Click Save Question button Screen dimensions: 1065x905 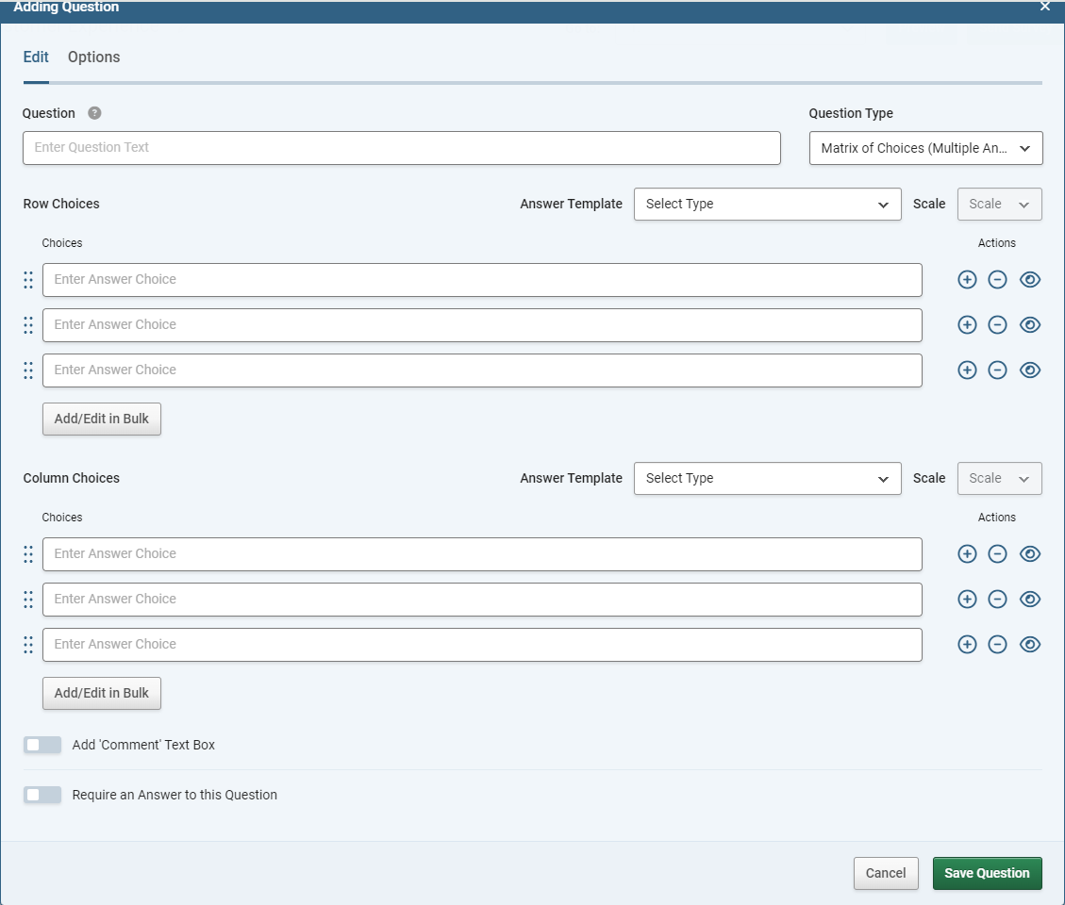987,873
